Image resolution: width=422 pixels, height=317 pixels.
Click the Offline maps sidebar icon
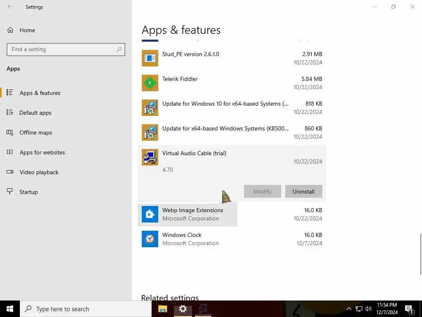10,132
